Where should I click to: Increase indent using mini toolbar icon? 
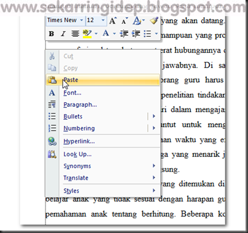click(x=136, y=34)
